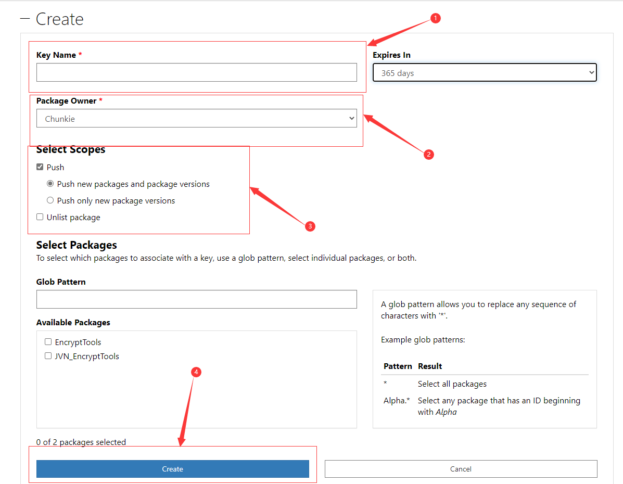Check the EncryptTools package
Screen dimensions: 623x484
click(48, 342)
